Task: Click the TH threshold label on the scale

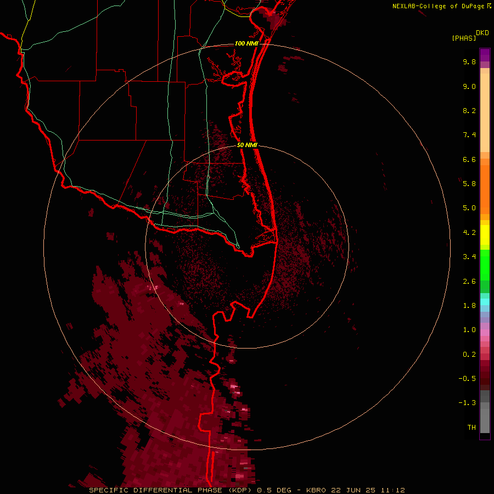Action: [x=471, y=428]
